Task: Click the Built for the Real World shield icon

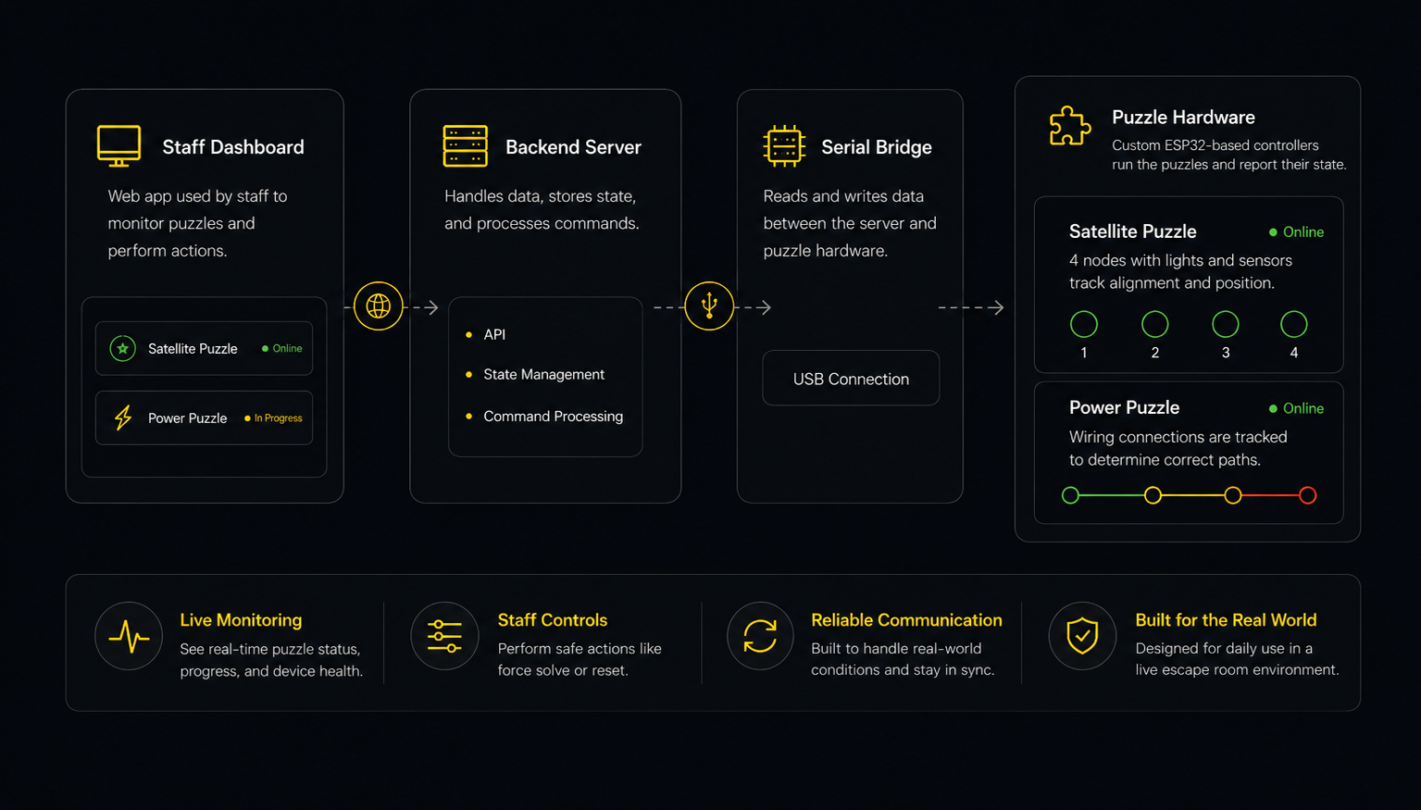Action: 1082,636
